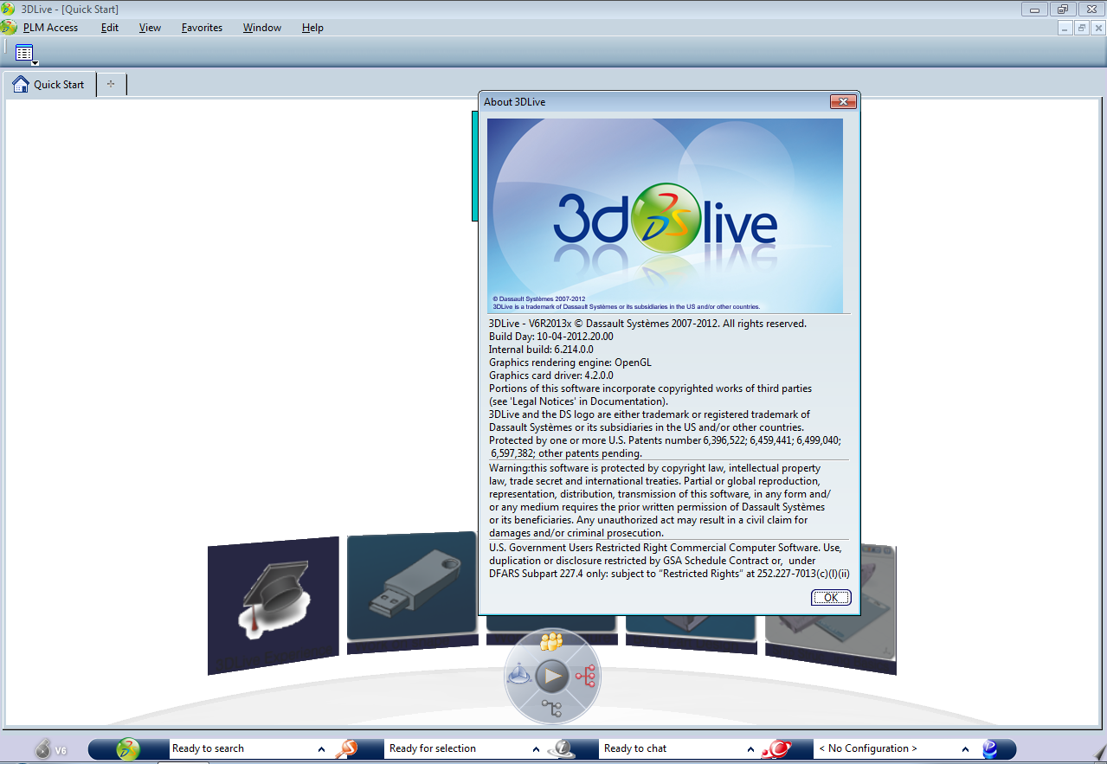
Task: Click the 3DLive splash image in About dialog
Action: tap(665, 215)
